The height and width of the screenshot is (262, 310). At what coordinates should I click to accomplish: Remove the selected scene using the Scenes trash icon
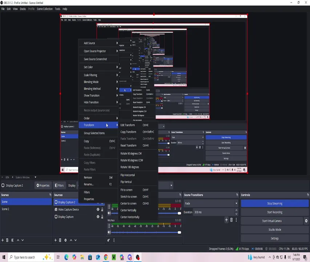7,240
